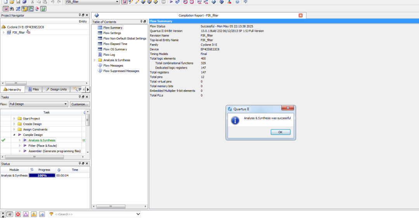Click the green checkmark icon in second toolbar
The image size is (419, 218).
click(43, 9)
